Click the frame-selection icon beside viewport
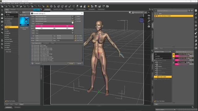 (x=149, y=24)
